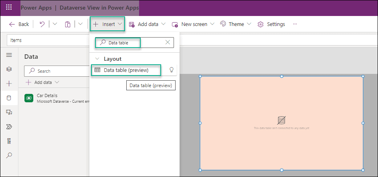Viewport: 378px width, 177px height.
Task: Click the Data table grid icon in results
Action: tap(97, 70)
